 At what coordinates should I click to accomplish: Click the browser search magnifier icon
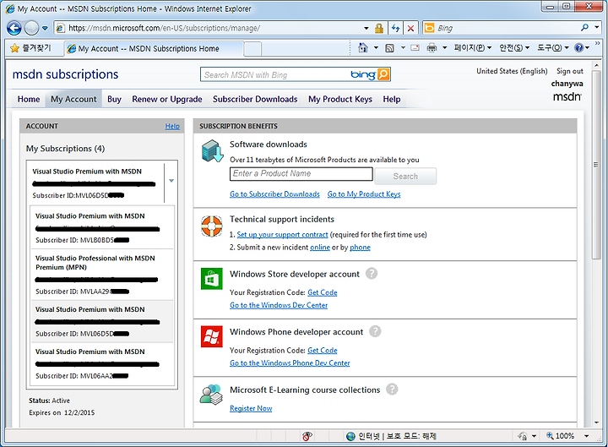pyautogui.click(x=584, y=28)
